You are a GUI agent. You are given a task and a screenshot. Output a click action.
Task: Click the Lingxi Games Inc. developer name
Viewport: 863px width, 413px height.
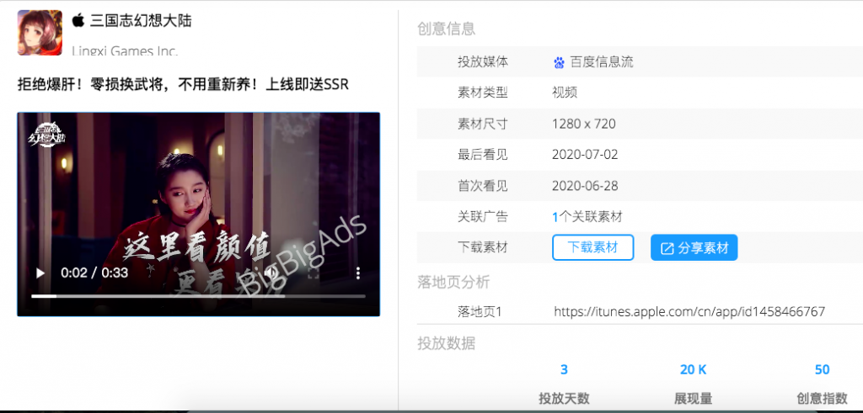pyautogui.click(x=125, y=51)
